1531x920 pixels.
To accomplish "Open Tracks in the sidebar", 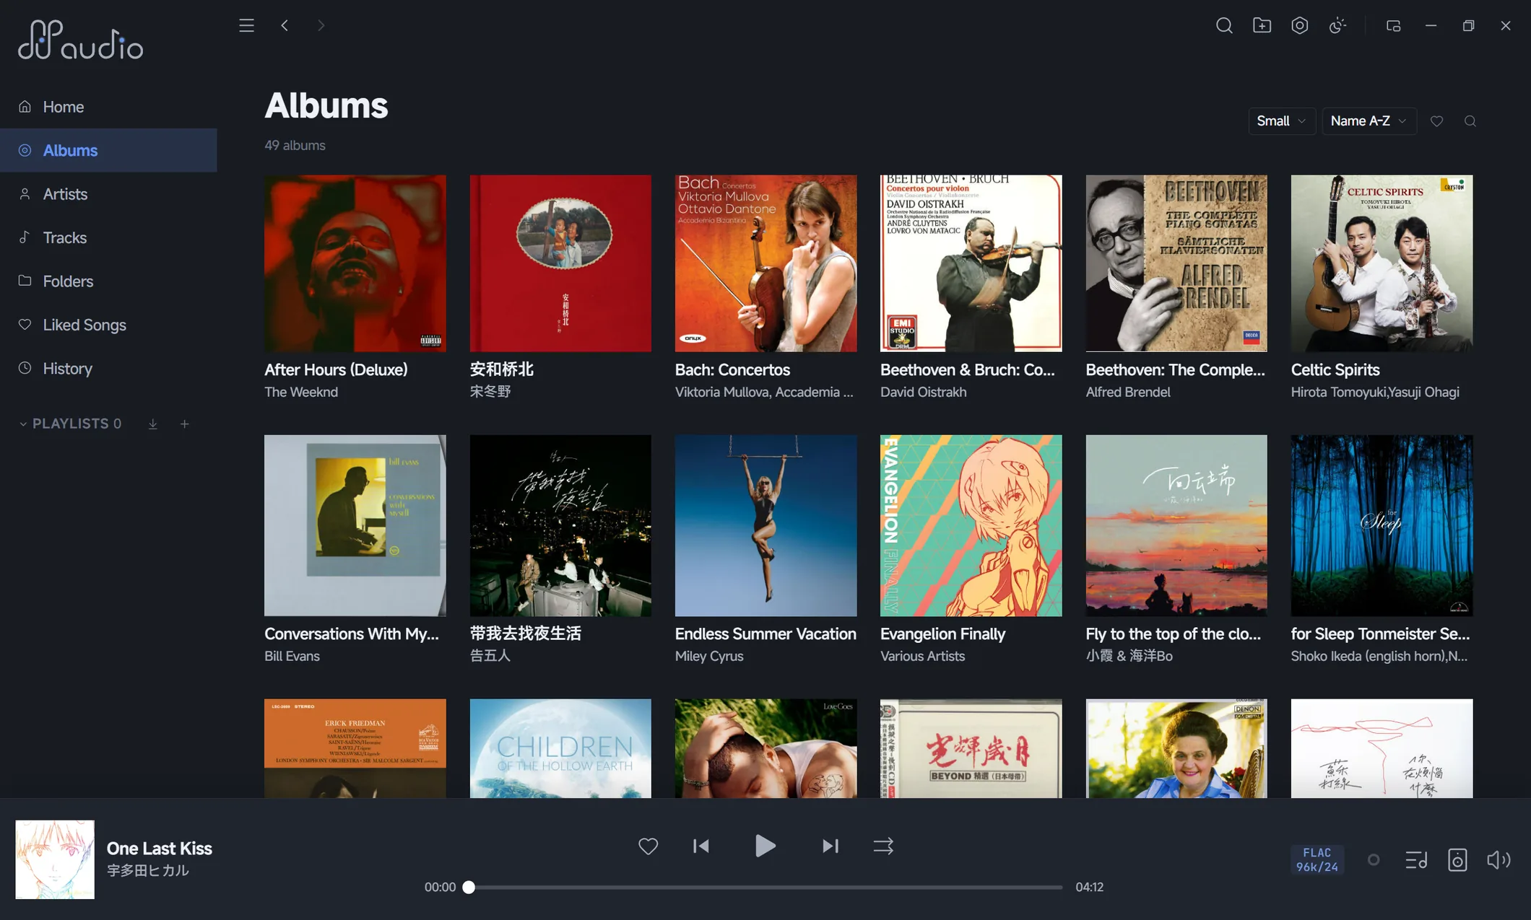I will [108, 237].
